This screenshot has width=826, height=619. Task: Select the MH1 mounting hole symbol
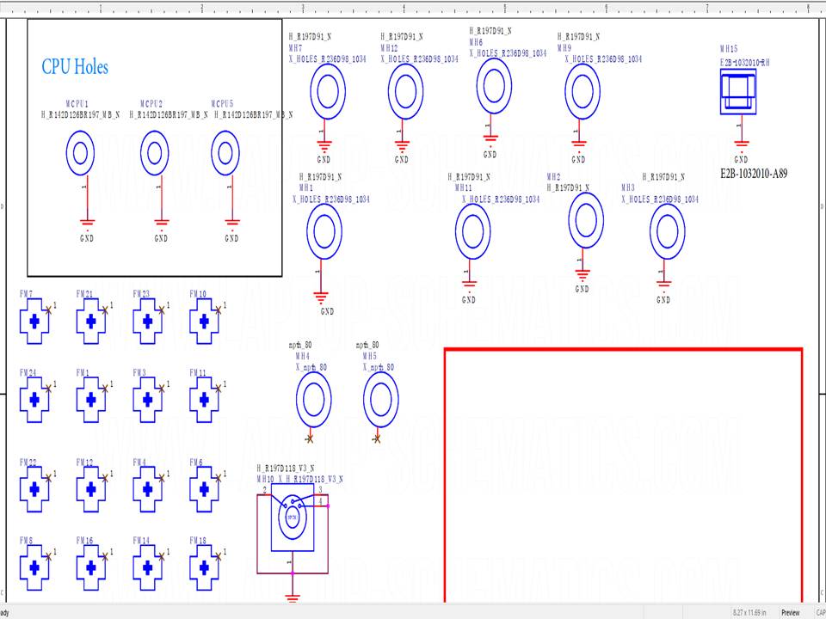[x=324, y=231]
